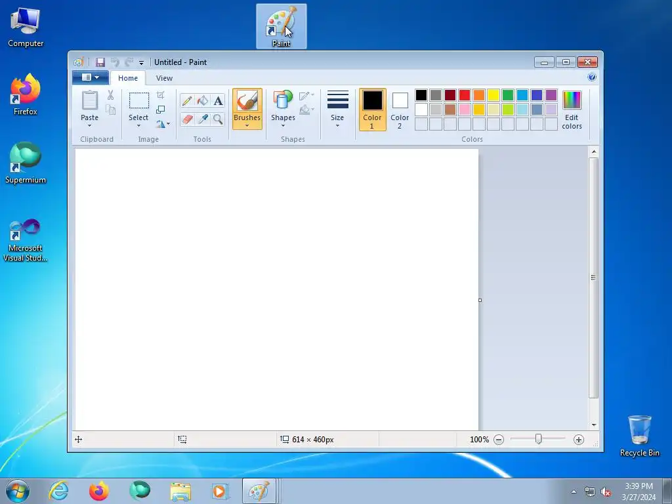672x504 pixels.
Task: Open Microsoft Visual Studio desktop shortcut
Action: click(x=26, y=240)
